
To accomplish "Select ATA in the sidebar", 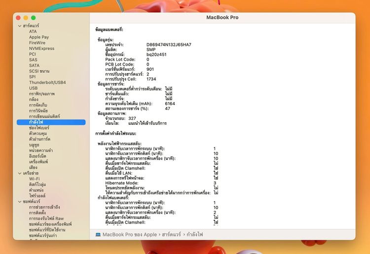I will [33, 32].
